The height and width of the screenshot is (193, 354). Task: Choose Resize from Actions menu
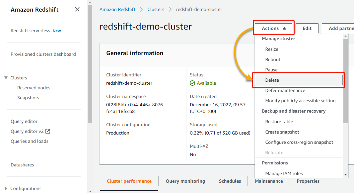click(272, 49)
